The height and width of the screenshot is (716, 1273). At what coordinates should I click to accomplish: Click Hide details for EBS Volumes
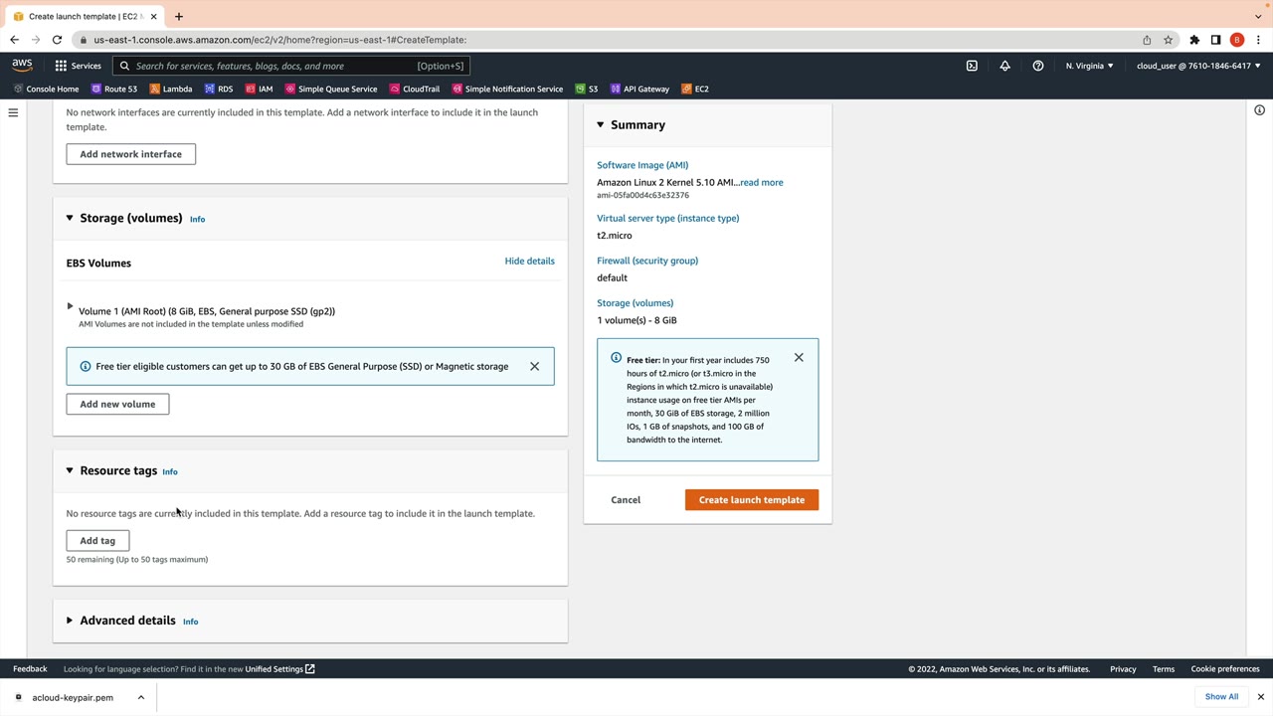pyautogui.click(x=530, y=261)
